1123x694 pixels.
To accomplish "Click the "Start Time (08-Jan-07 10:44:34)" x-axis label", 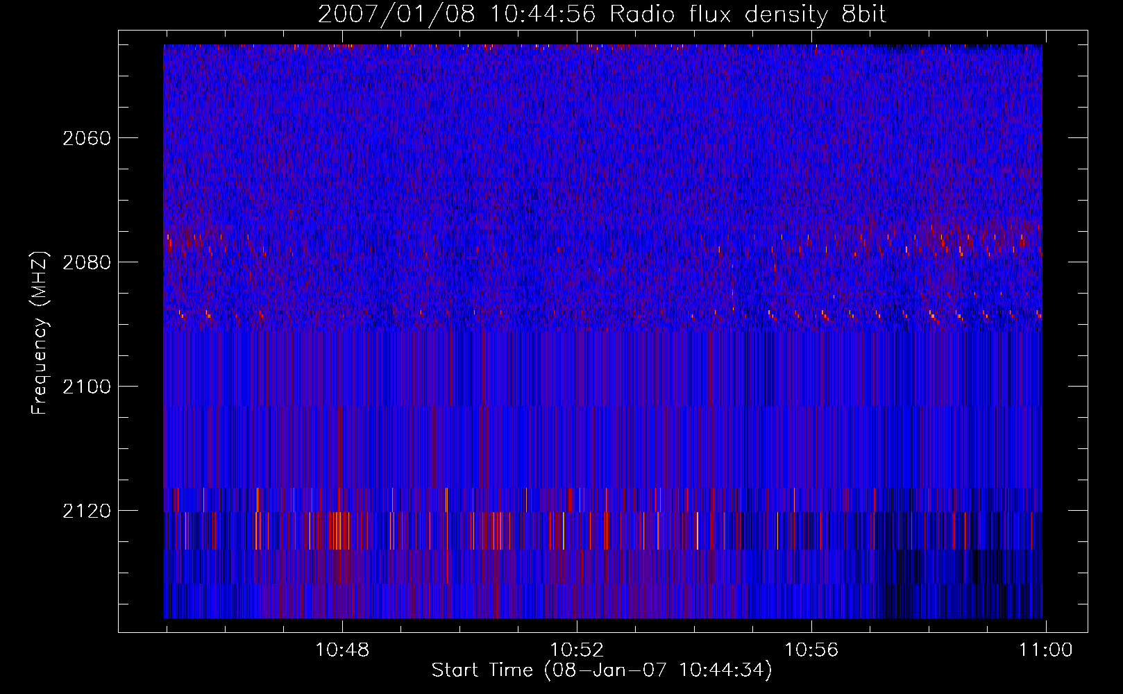I will click(x=602, y=670).
